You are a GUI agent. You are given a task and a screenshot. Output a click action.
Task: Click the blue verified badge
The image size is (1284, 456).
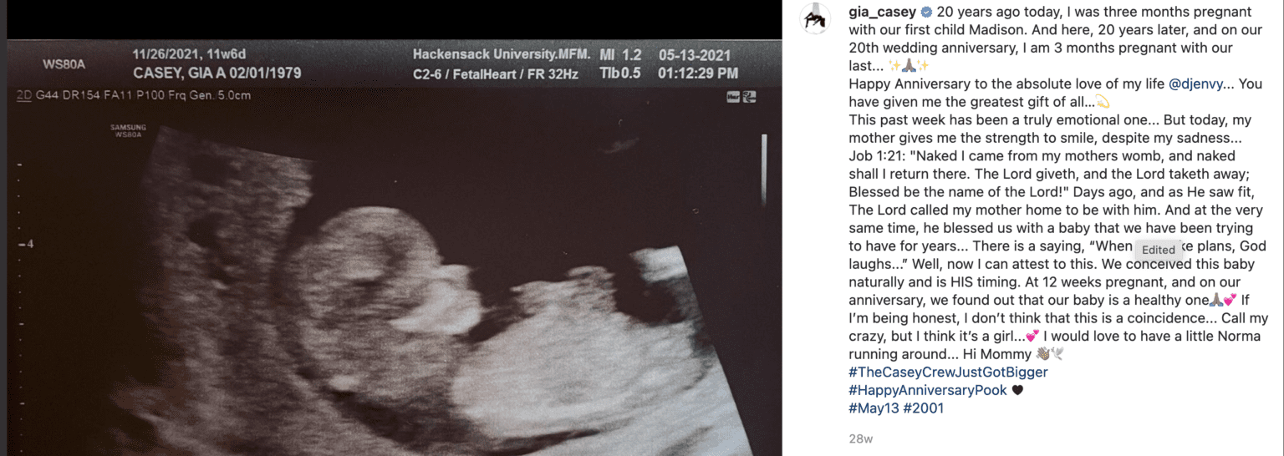coord(925,13)
